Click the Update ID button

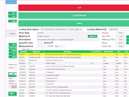pyautogui.click(x=92, y=36)
